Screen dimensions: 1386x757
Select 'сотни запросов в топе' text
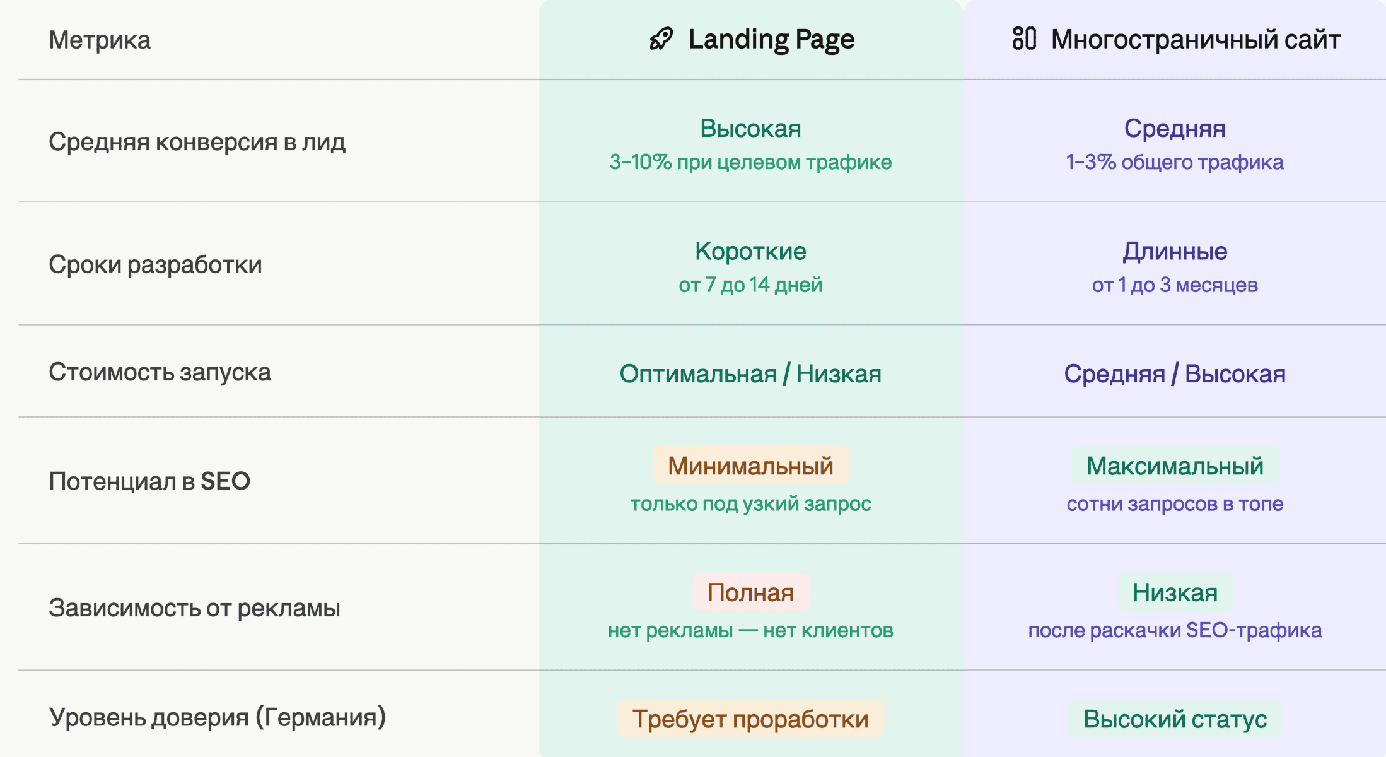point(1175,504)
